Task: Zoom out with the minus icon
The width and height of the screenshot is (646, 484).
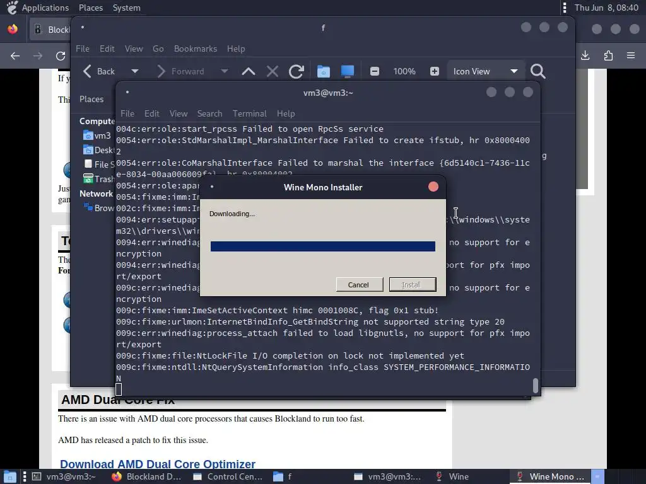Action: [375, 71]
